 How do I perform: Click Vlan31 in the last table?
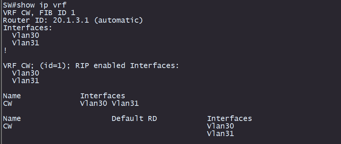pos(221,133)
